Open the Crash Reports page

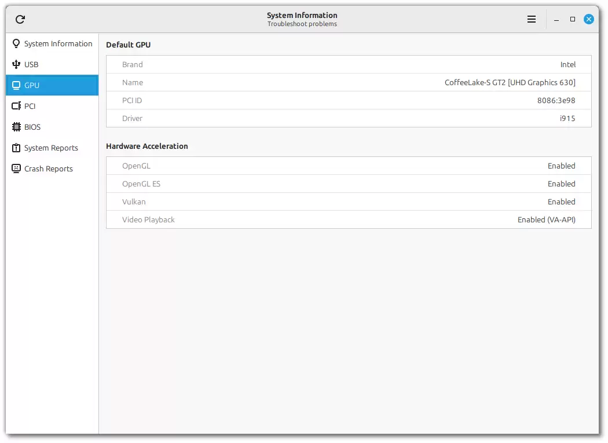point(49,169)
